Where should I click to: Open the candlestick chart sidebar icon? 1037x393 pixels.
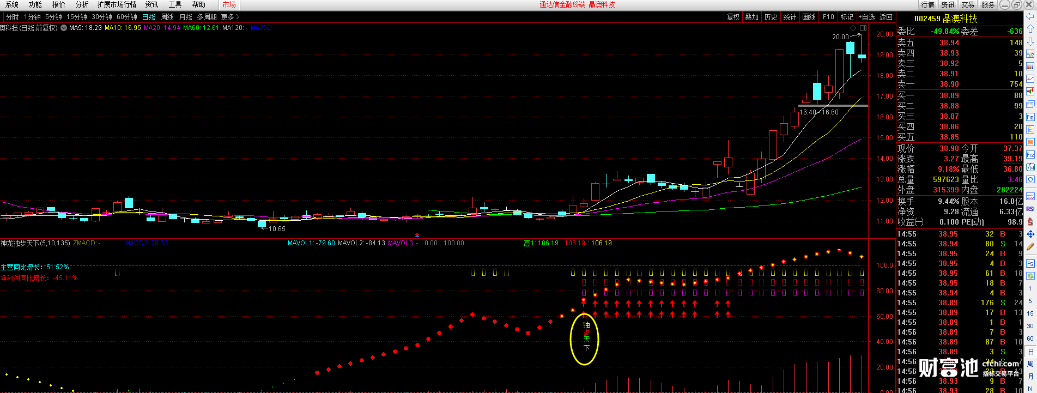(1030, 92)
